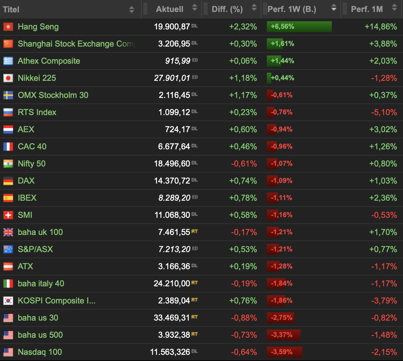Select the Perf. 1W (B.) column header
This screenshot has width=403, height=361.
(x=292, y=9)
